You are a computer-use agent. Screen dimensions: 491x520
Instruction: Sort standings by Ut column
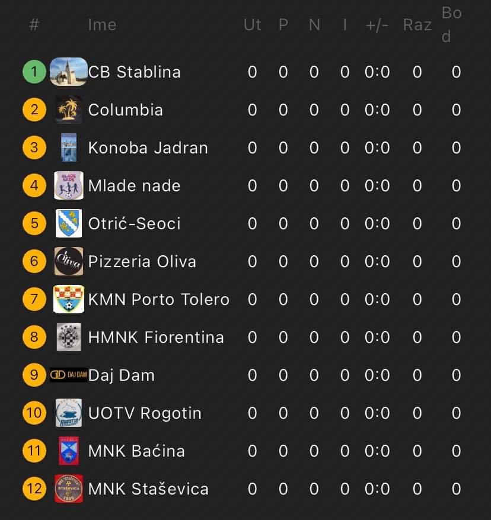(x=252, y=25)
